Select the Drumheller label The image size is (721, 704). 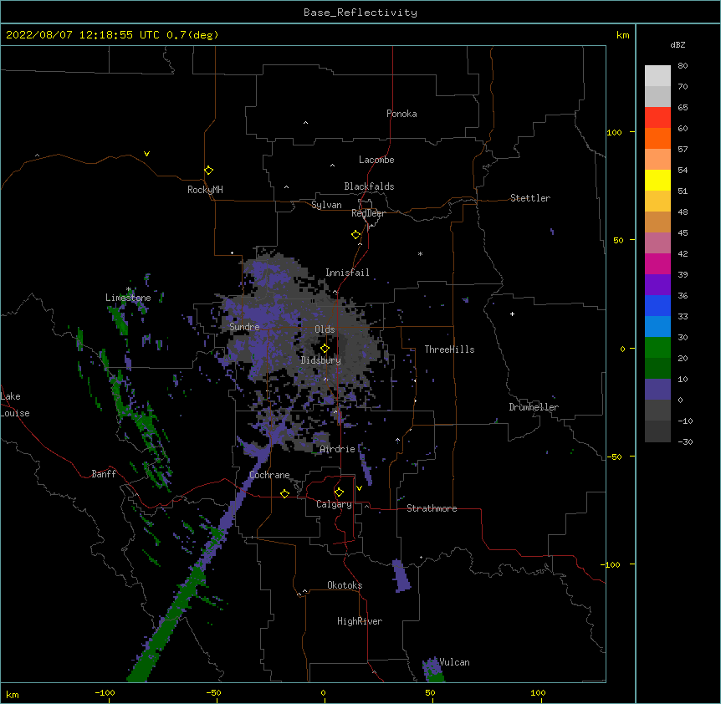tap(534, 407)
